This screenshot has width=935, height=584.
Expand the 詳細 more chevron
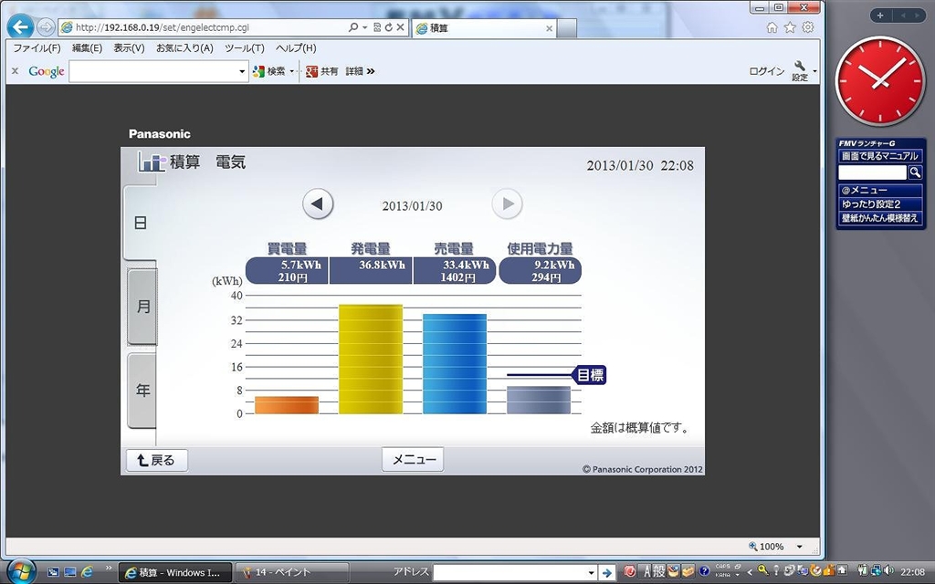(x=371, y=71)
